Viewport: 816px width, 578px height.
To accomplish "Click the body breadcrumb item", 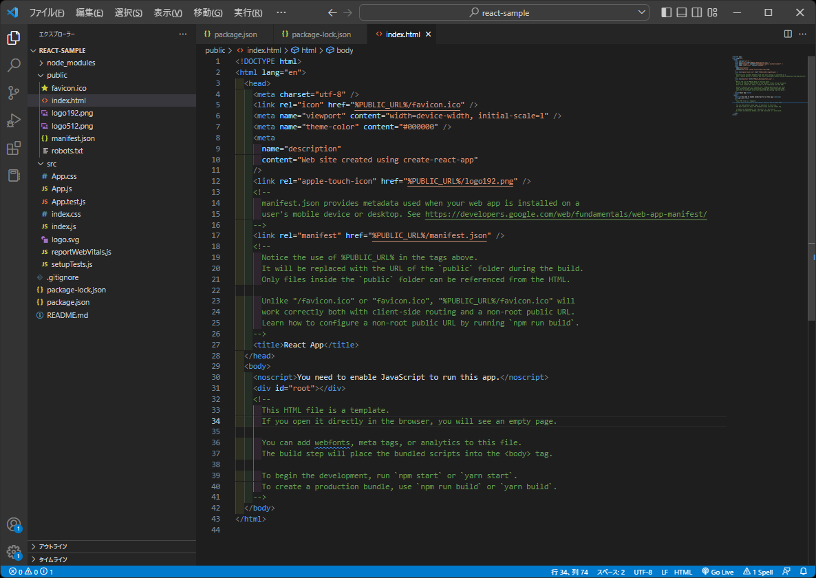I will (340, 50).
